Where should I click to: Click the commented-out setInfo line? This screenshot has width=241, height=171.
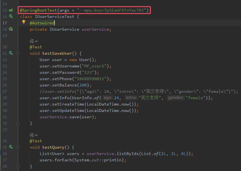pyautogui.click(x=139, y=91)
